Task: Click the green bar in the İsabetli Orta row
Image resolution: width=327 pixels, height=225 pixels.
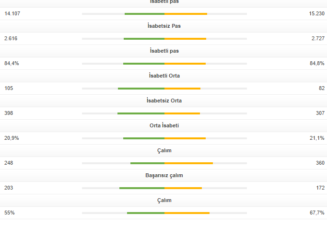Action: (x=141, y=89)
